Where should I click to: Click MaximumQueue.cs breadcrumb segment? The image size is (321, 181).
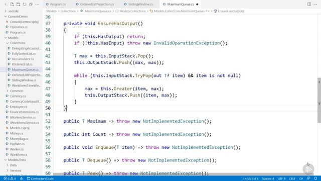click(x=98, y=11)
